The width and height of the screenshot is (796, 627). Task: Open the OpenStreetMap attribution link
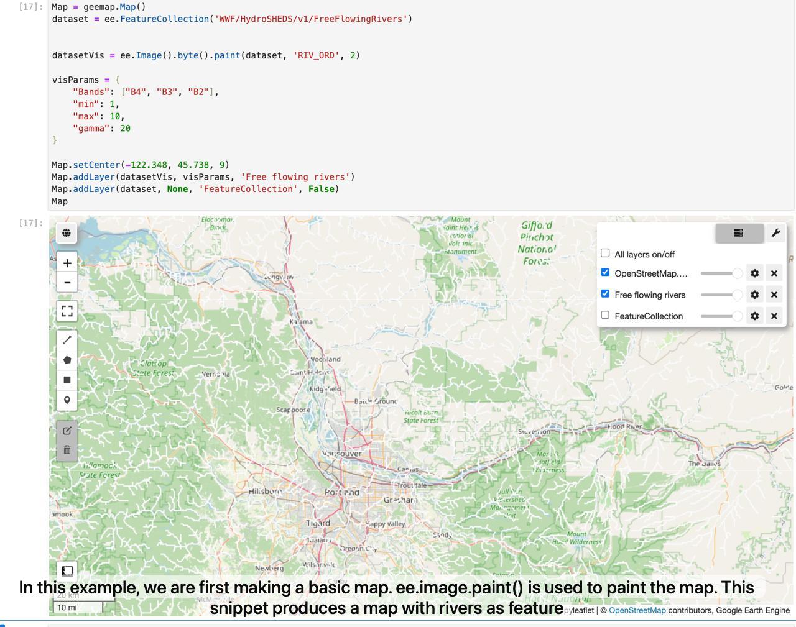[x=637, y=610]
